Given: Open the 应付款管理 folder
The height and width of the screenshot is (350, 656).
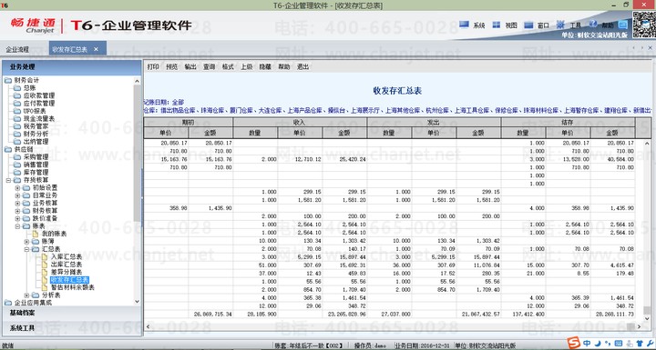Looking at the screenshot, I should tap(39, 103).
